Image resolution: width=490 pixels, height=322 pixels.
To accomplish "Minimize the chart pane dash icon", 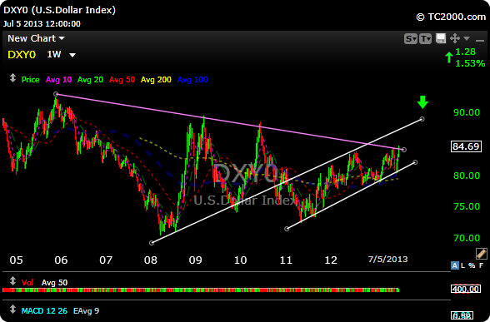I will click(x=480, y=40).
